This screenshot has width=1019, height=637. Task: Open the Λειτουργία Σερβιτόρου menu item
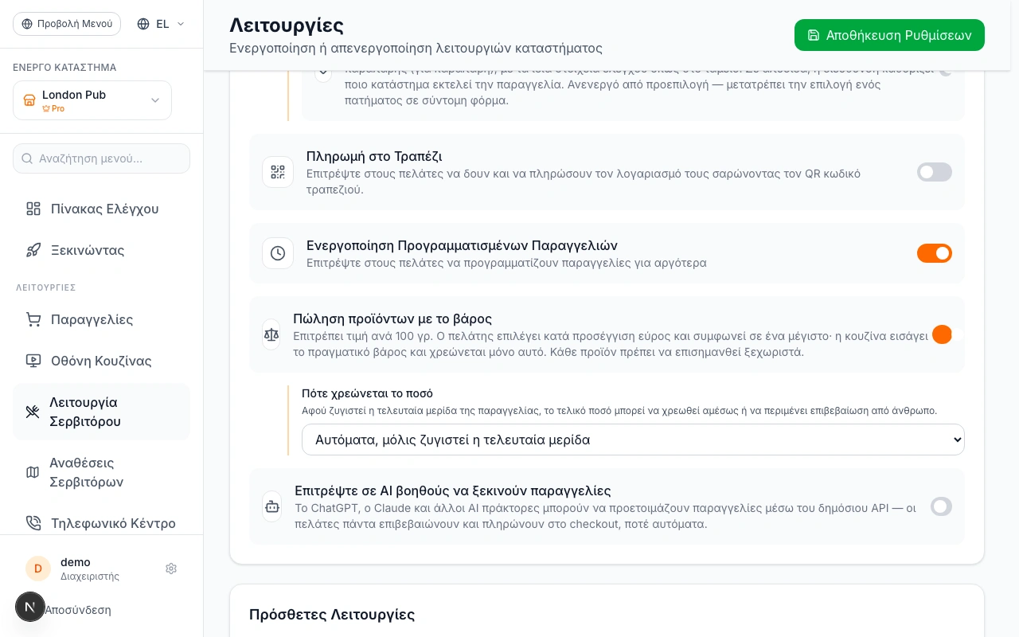tap(101, 412)
